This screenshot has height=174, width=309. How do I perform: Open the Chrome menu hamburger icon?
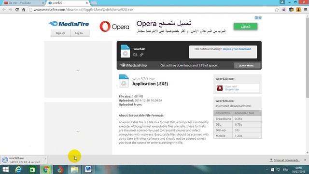tap(306, 10)
